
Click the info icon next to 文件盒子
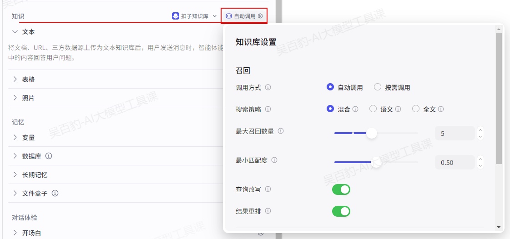55,193
